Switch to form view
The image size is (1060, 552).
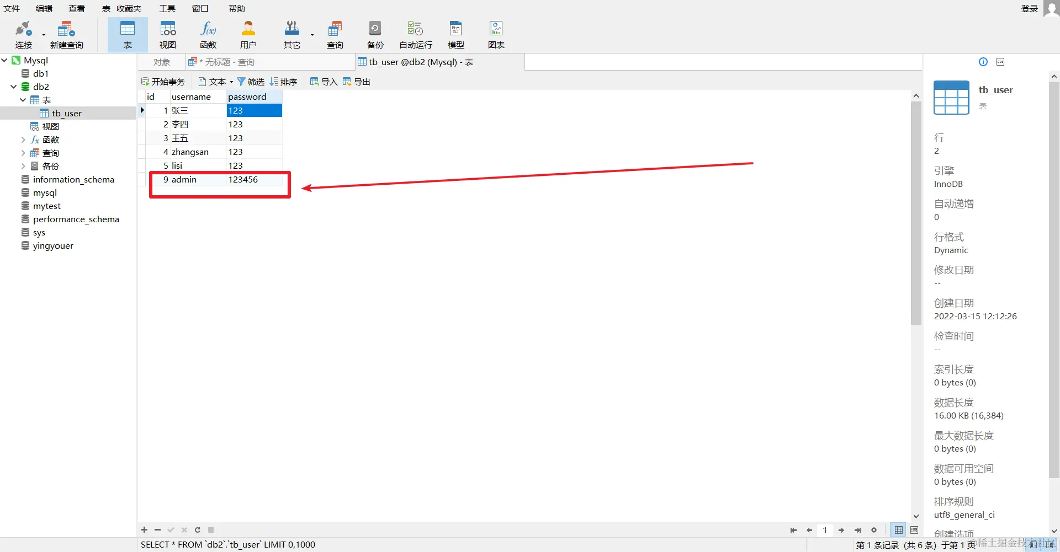914,530
